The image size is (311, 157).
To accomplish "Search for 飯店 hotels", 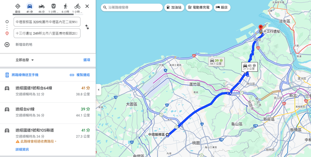I will 222,7.
